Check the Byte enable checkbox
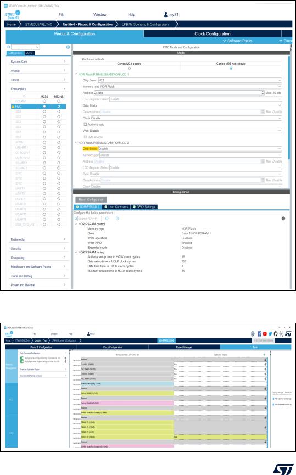This screenshot has height=475, width=296. pos(85,137)
